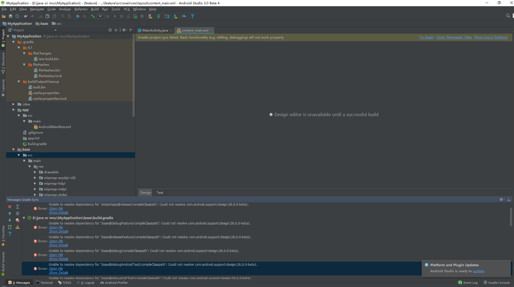Viewport: 514px width, 287px height.
Task: Collapse the fileChanges folder
Action: [24, 53]
